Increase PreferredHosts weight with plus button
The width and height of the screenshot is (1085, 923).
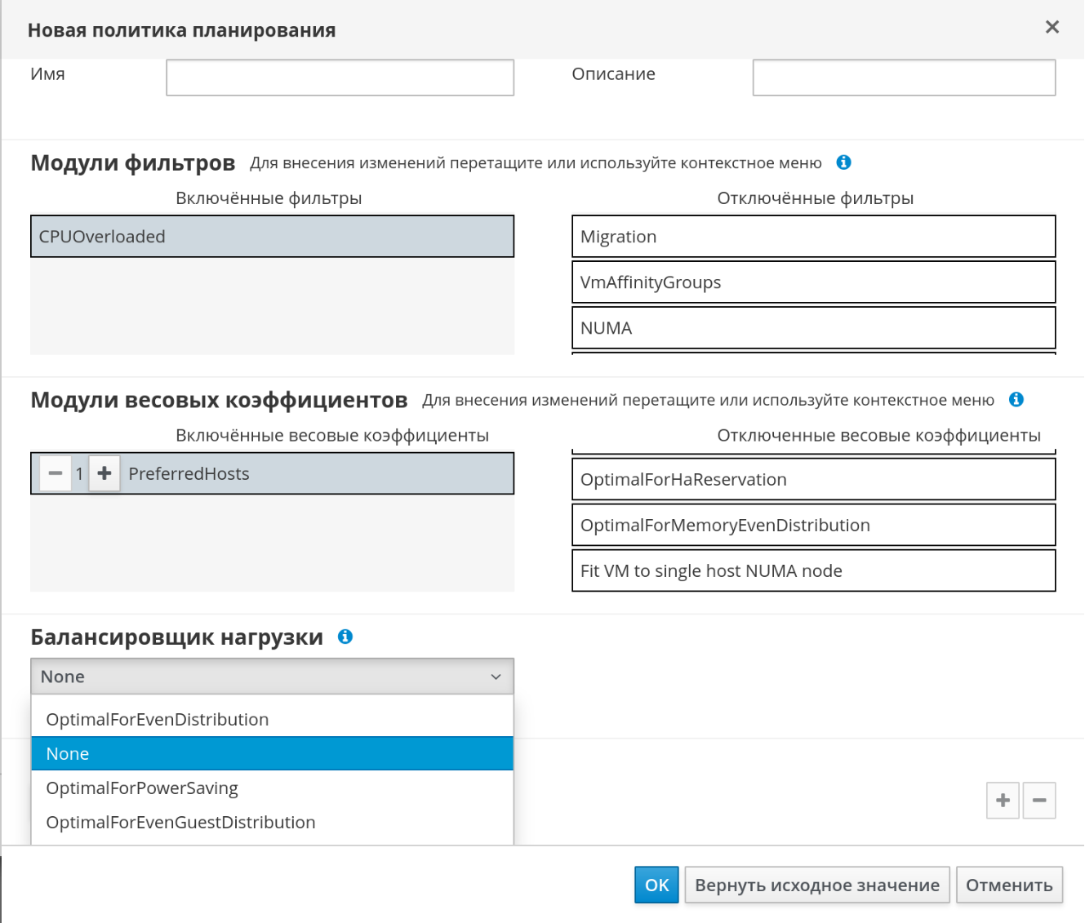pos(104,473)
